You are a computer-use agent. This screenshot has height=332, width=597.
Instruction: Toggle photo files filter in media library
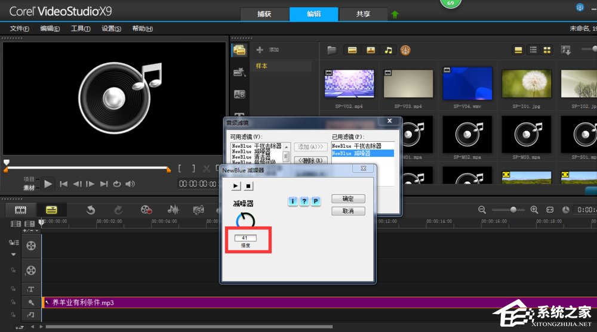tap(370, 50)
